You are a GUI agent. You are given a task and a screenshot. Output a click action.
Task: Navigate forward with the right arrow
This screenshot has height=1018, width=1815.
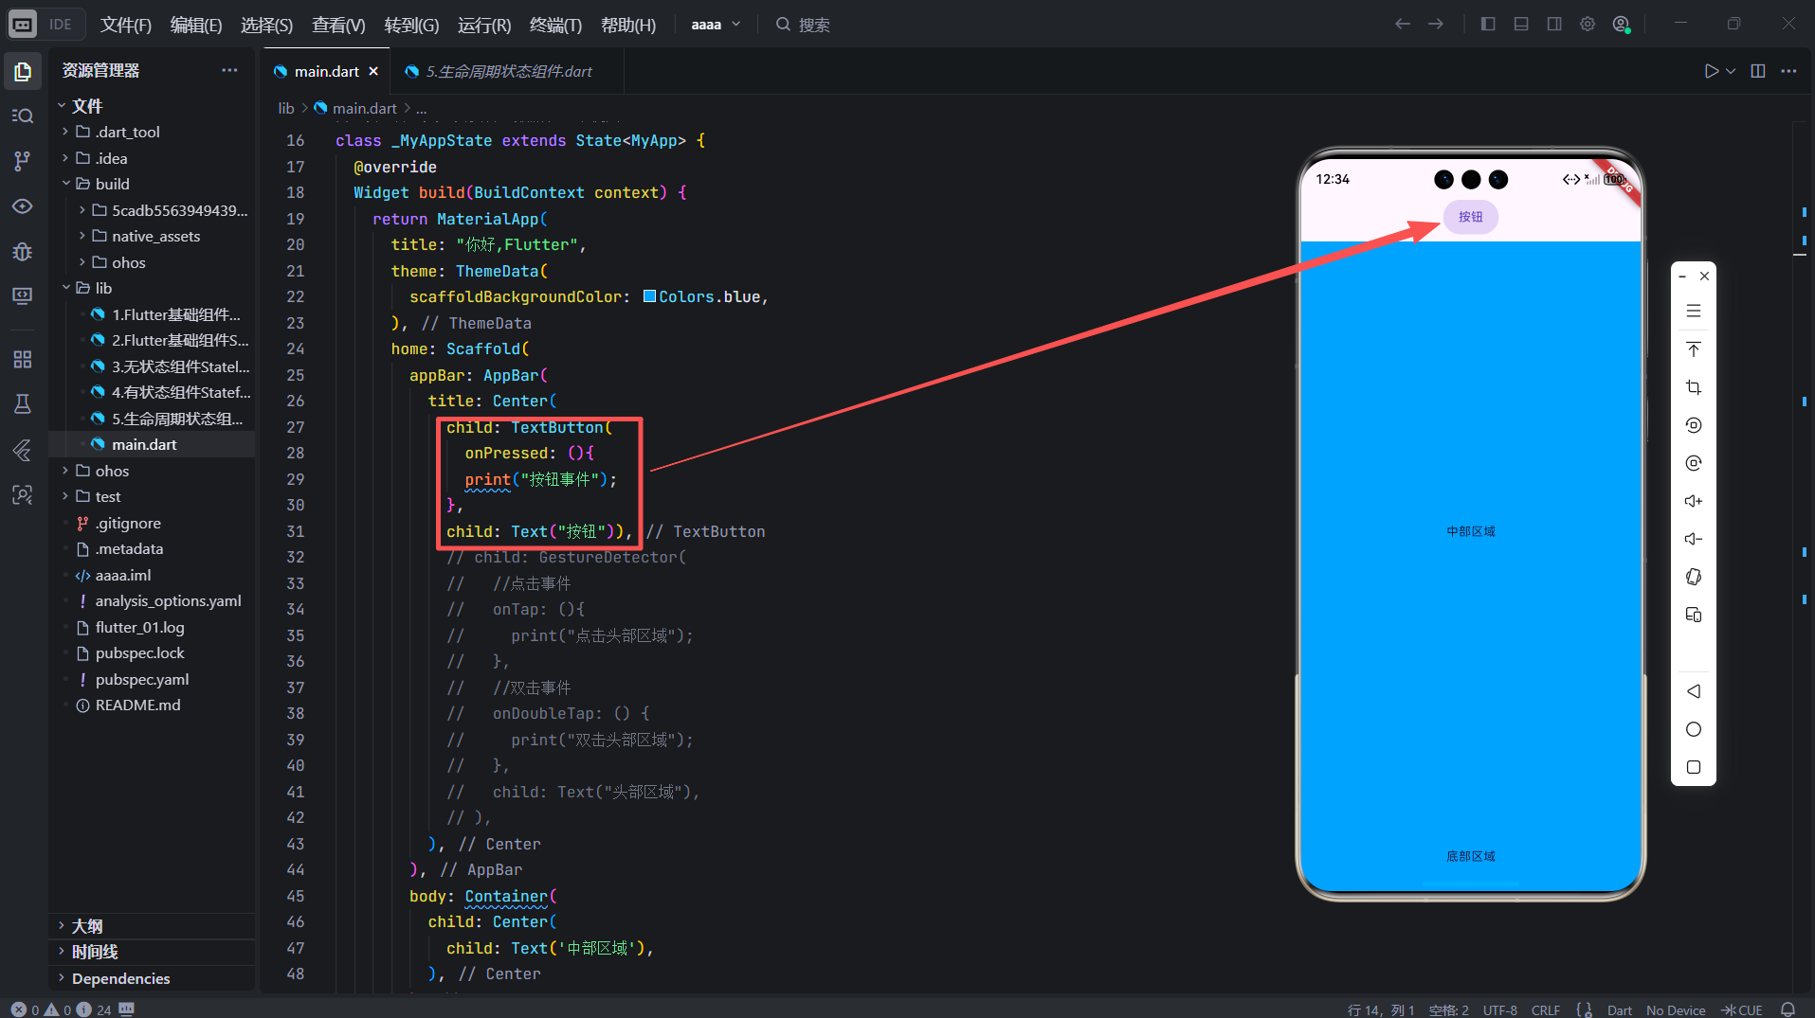coord(1436,24)
